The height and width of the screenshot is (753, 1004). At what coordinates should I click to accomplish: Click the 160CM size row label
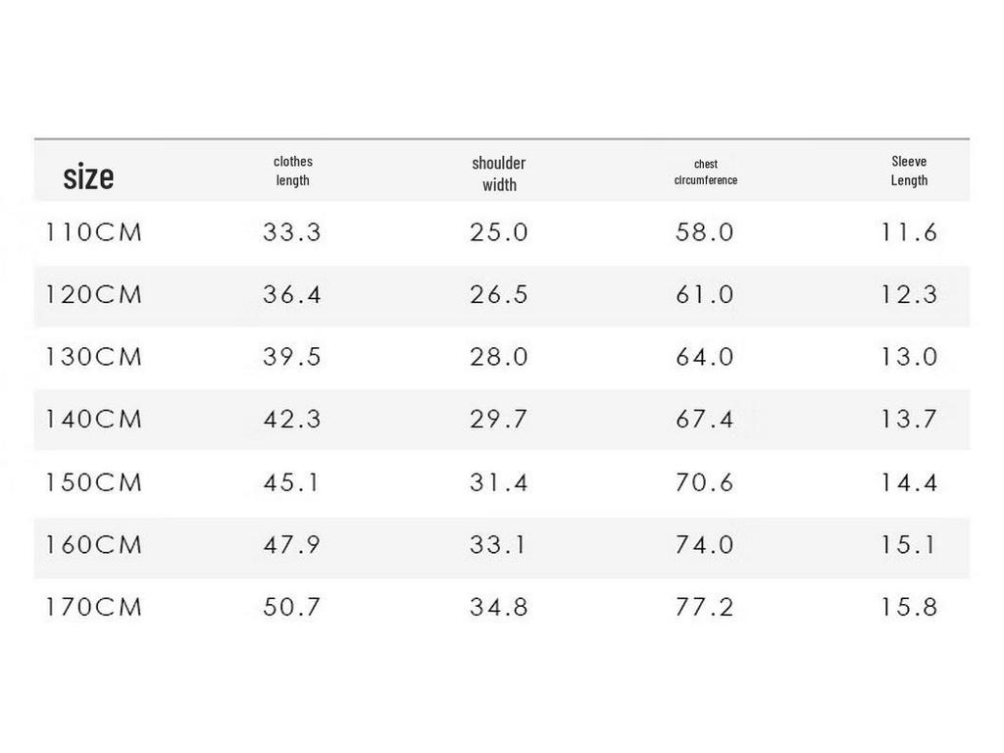[x=93, y=545]
